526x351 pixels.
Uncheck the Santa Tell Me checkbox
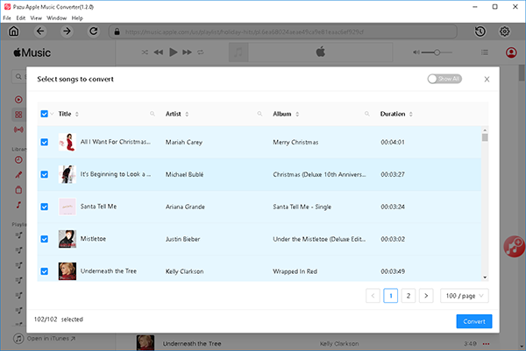pos(45,207)
